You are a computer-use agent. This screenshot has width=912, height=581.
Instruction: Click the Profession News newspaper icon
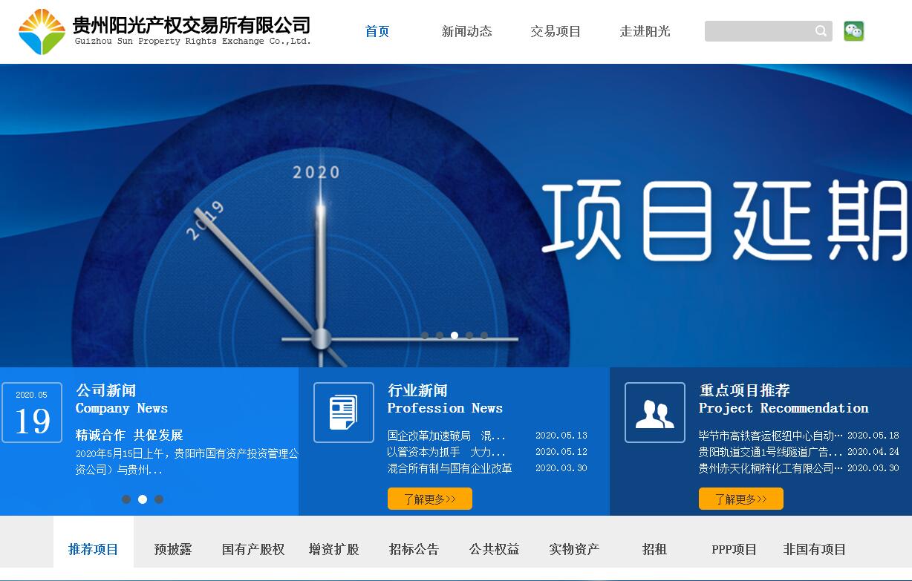point(343,413)
